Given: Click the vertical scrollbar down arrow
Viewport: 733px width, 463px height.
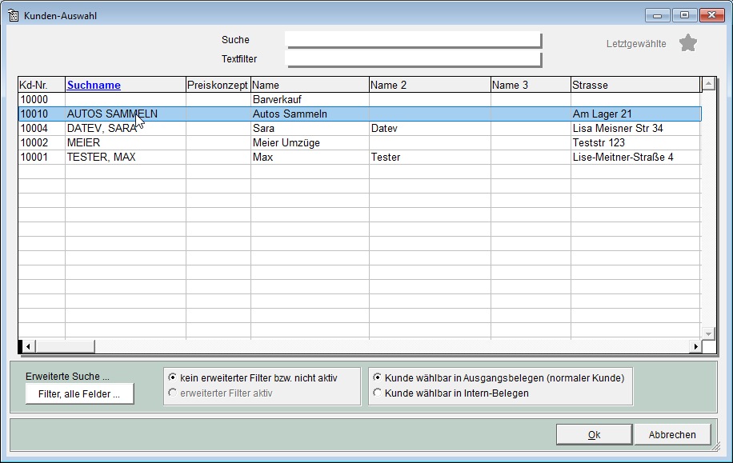Looking at the screenshot, I should click(709, 333).
